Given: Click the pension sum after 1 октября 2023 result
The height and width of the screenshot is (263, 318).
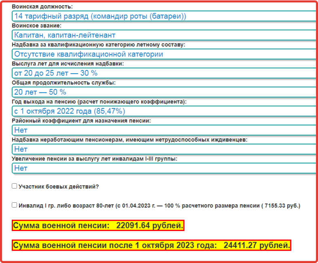Looking at the screenshot, I should point(151,245).
